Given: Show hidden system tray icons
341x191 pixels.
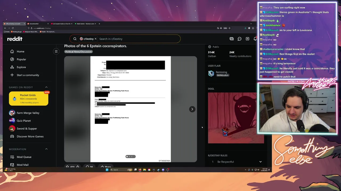Looking at the screenshot, I should [245, 170].
